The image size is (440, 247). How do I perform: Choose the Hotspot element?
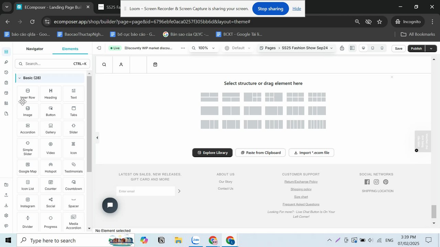[x=51, y=167]
